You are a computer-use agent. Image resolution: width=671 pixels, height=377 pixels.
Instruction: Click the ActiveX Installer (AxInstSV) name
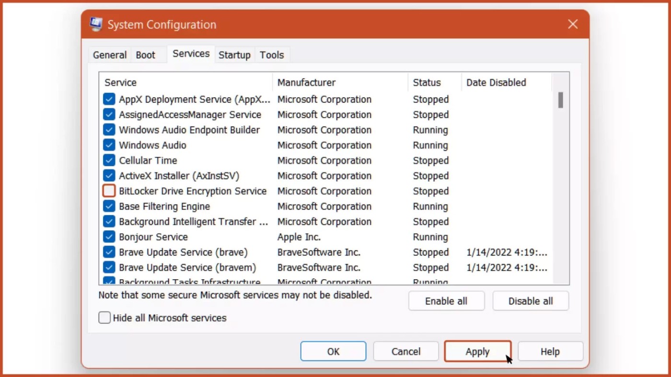[179, 176]
